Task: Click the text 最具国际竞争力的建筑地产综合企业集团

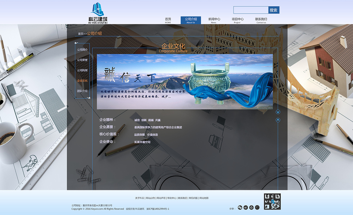Action: click(x=158, y=127)
